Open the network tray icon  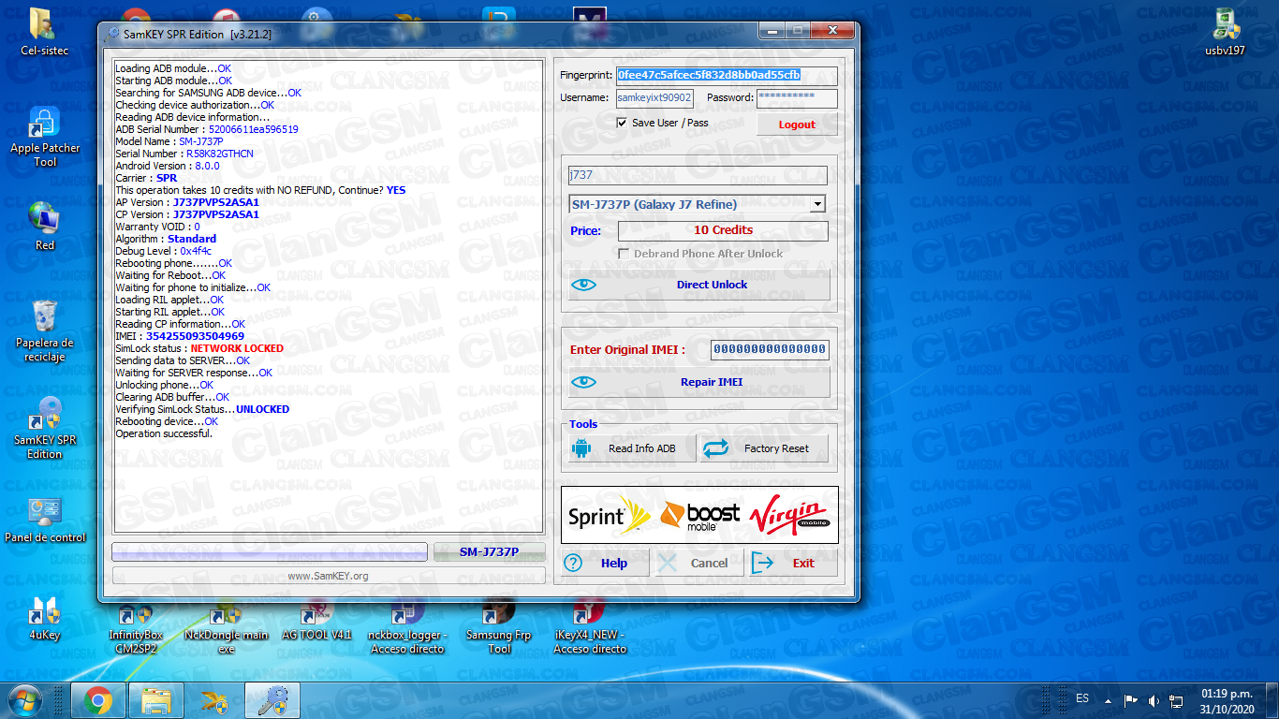pos(1176,700)
